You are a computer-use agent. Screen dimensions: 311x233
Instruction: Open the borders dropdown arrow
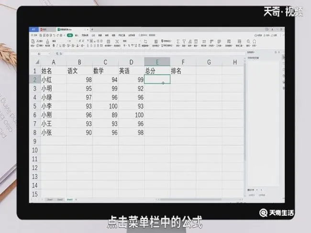(66, 46)
